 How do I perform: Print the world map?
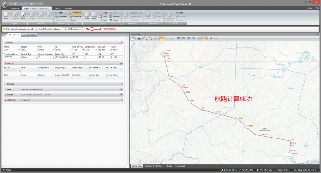pyautogui.click(x=139, y=38)
